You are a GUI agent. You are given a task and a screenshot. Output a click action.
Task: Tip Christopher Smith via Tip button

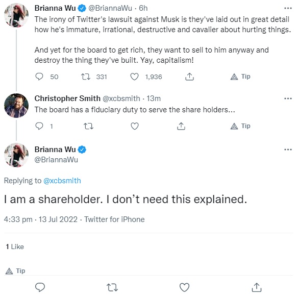(240, 126)
